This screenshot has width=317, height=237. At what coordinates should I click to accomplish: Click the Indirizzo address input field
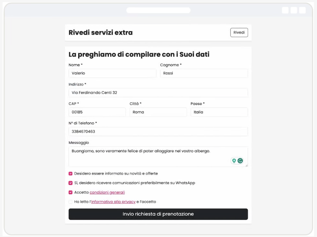click(158, 93)
